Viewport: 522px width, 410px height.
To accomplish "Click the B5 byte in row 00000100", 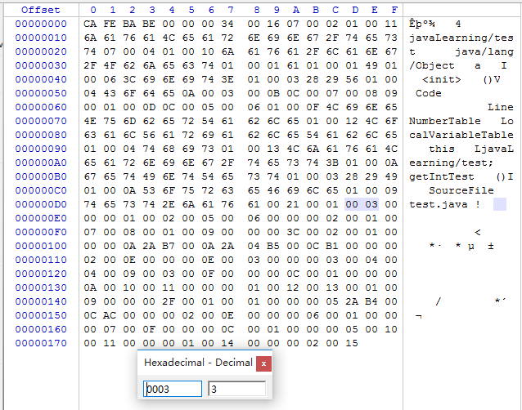I will [273, 246].
